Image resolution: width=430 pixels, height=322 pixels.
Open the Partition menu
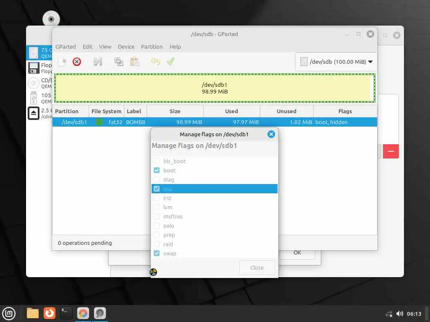152,47
